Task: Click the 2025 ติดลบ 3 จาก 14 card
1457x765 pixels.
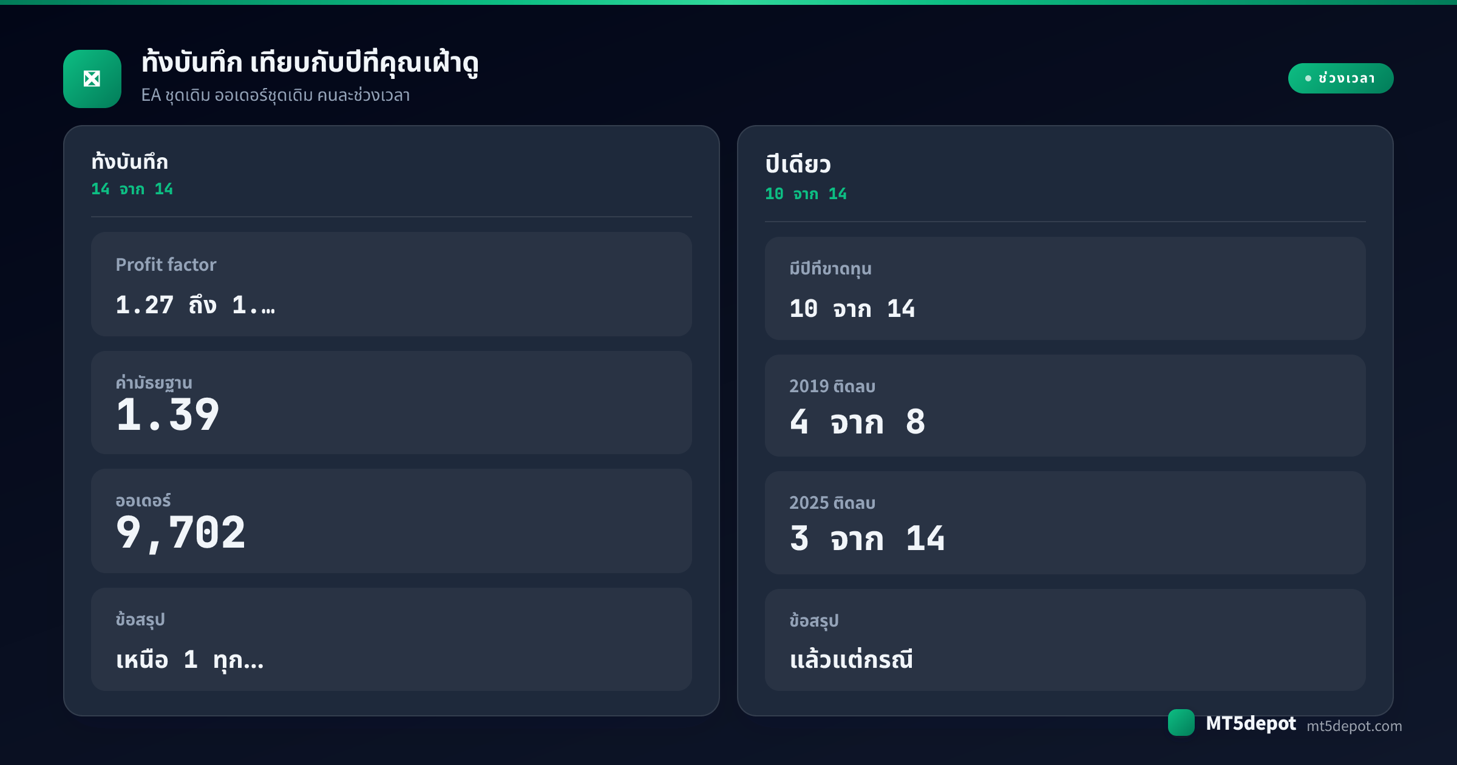Action: 1065,523
